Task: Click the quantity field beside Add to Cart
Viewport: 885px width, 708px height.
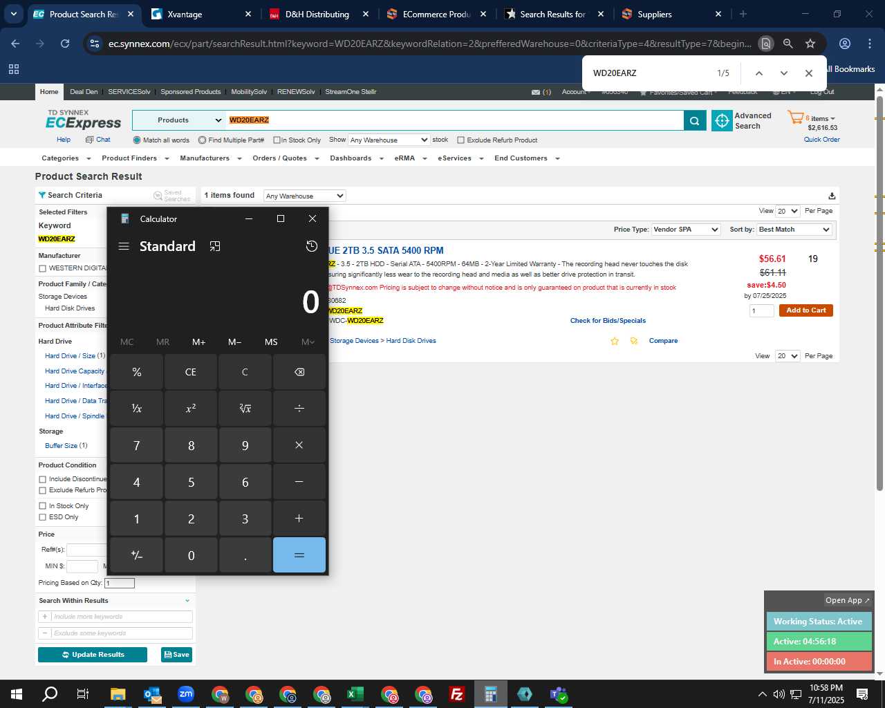Action: pos(761,311)
